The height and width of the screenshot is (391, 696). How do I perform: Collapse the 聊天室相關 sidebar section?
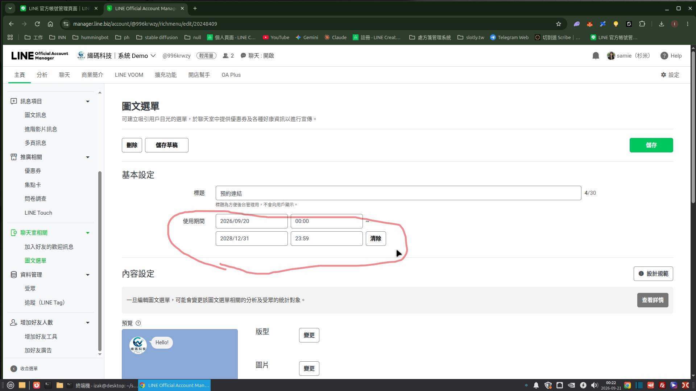click(87, 233)
